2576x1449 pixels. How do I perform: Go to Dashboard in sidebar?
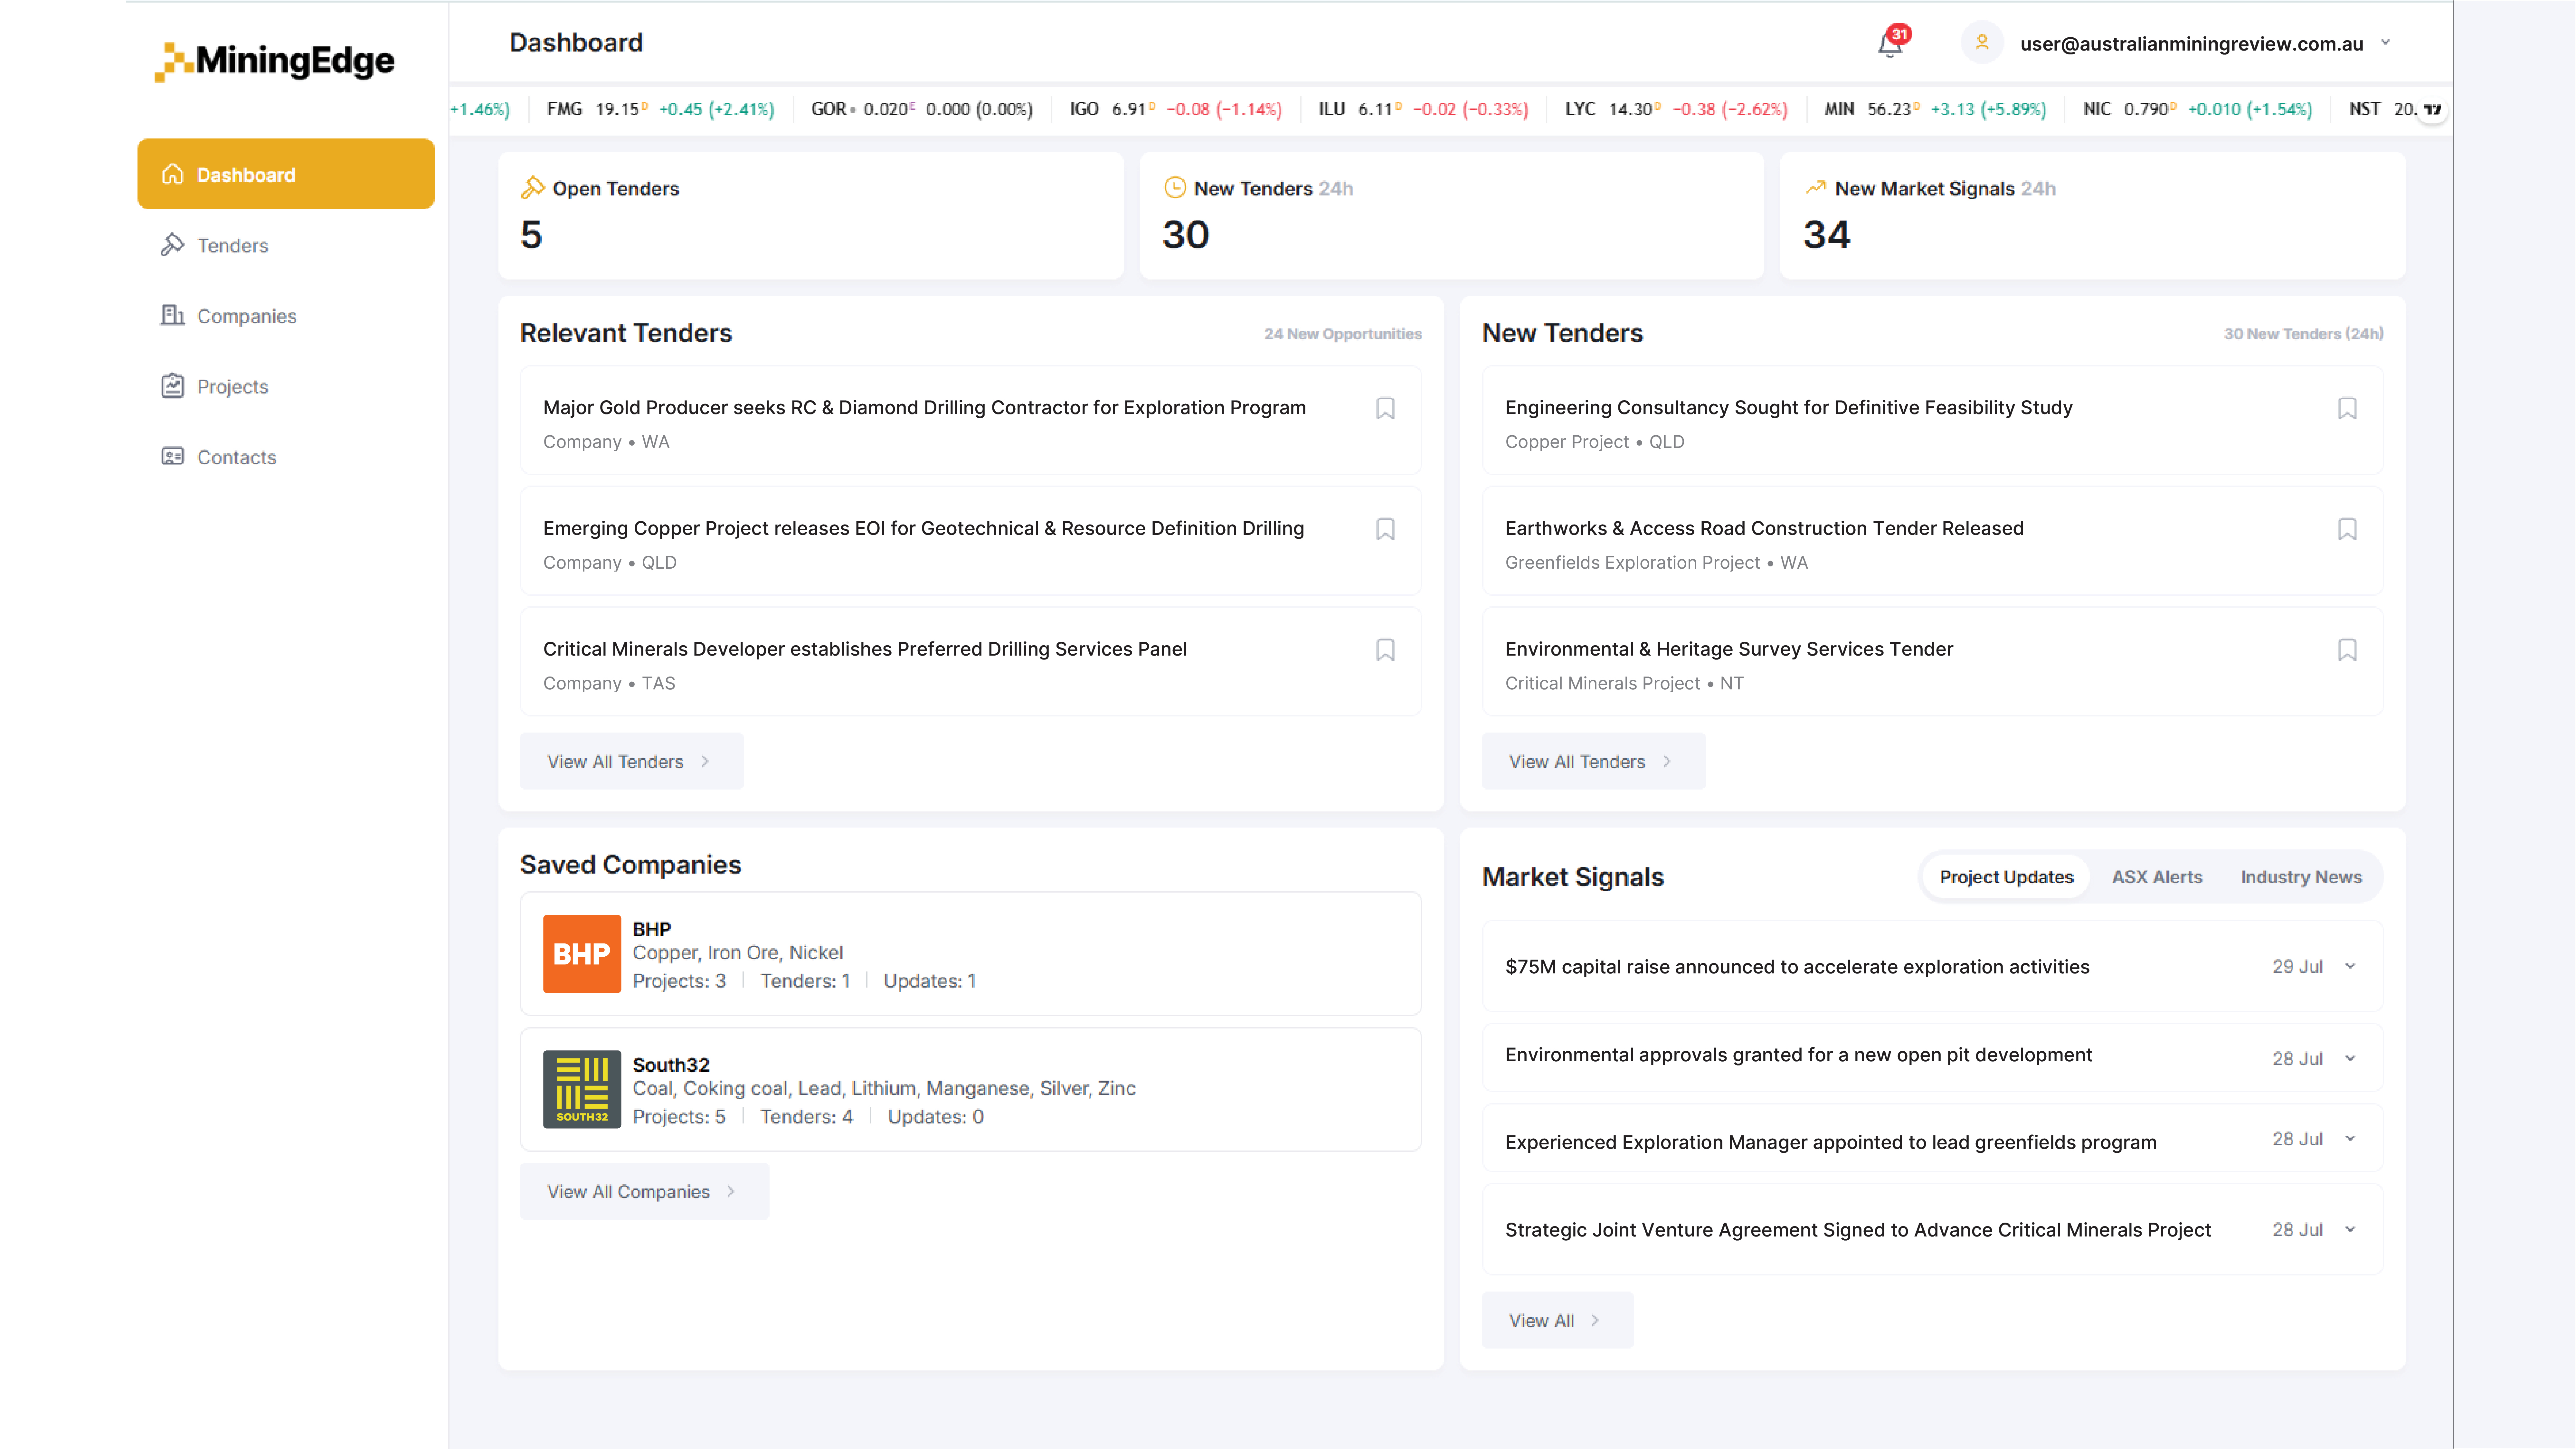click(286, 174)
